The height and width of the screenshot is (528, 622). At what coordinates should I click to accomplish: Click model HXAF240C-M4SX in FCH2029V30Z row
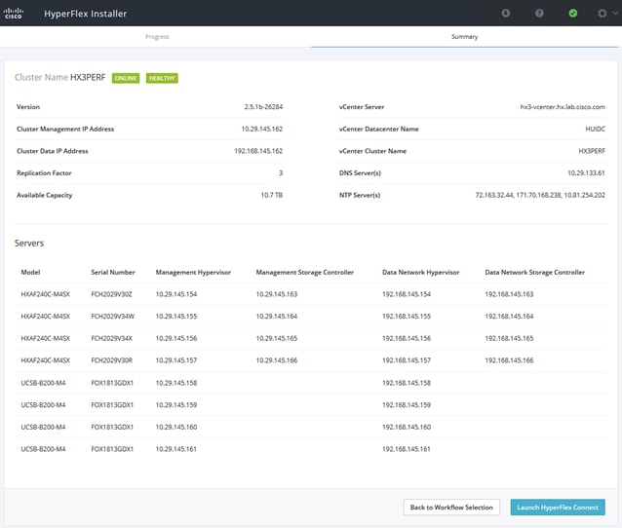coord(45,294)
